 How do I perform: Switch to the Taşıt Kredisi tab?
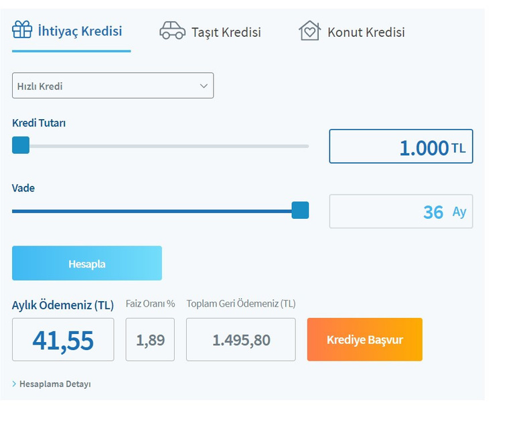coord(210,31)
